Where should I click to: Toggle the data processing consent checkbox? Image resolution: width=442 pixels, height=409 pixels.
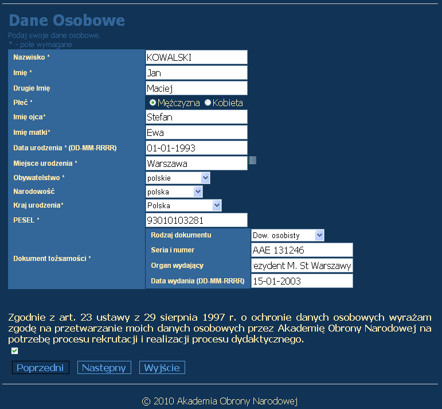point(14,350)
